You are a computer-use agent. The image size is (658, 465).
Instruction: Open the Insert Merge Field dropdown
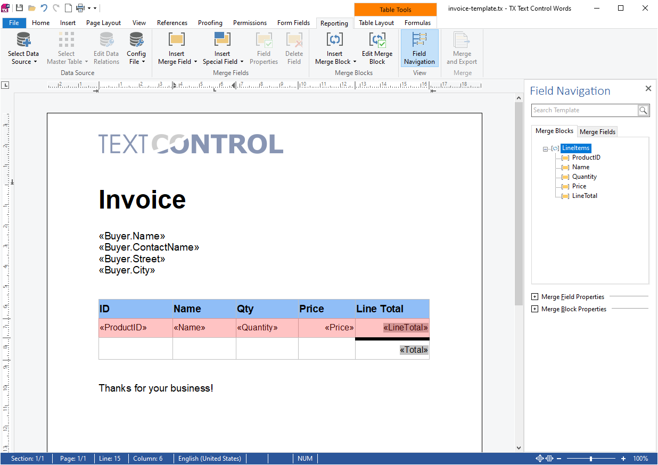tap(177, 48)
